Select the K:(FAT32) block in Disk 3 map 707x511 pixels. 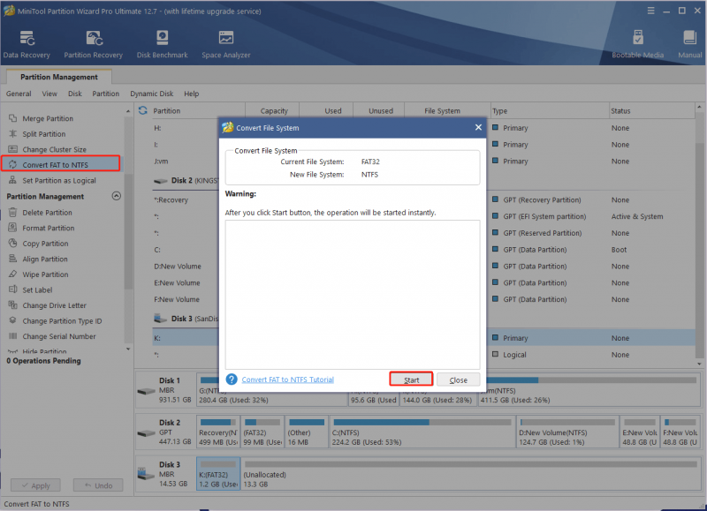218,474
